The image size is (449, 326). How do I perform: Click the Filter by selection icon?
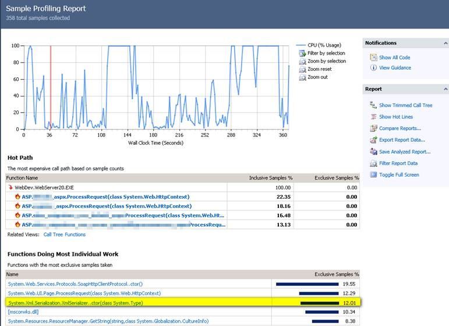(302, 53)
